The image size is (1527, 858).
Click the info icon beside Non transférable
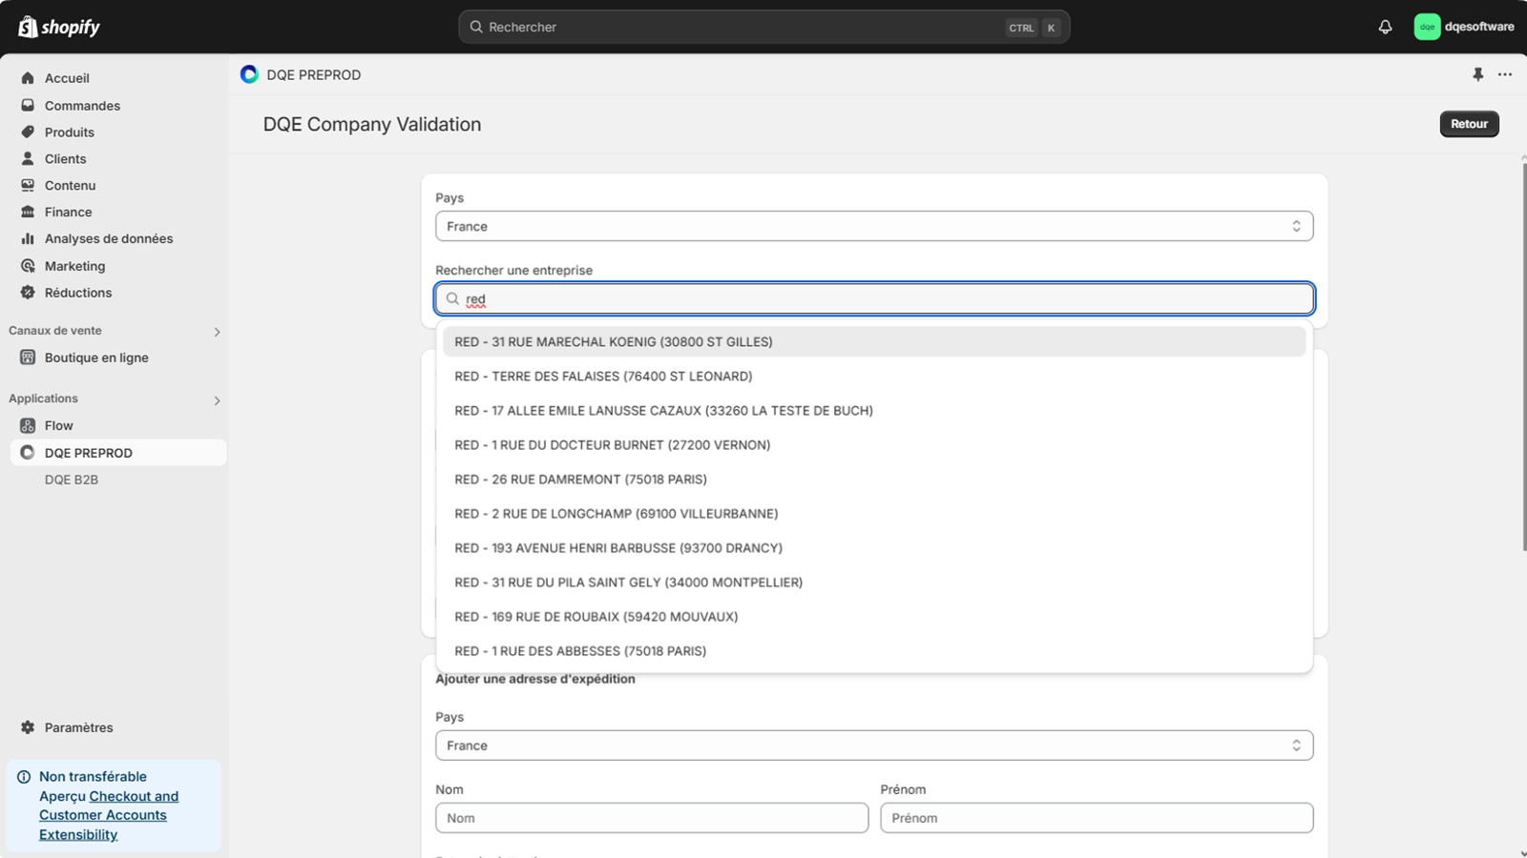(x=24, y=777)
